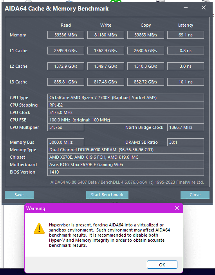Screen dimensions: 215x275
Task: Select Memory Write value 81180 MB/s
Action: (106, 35)
